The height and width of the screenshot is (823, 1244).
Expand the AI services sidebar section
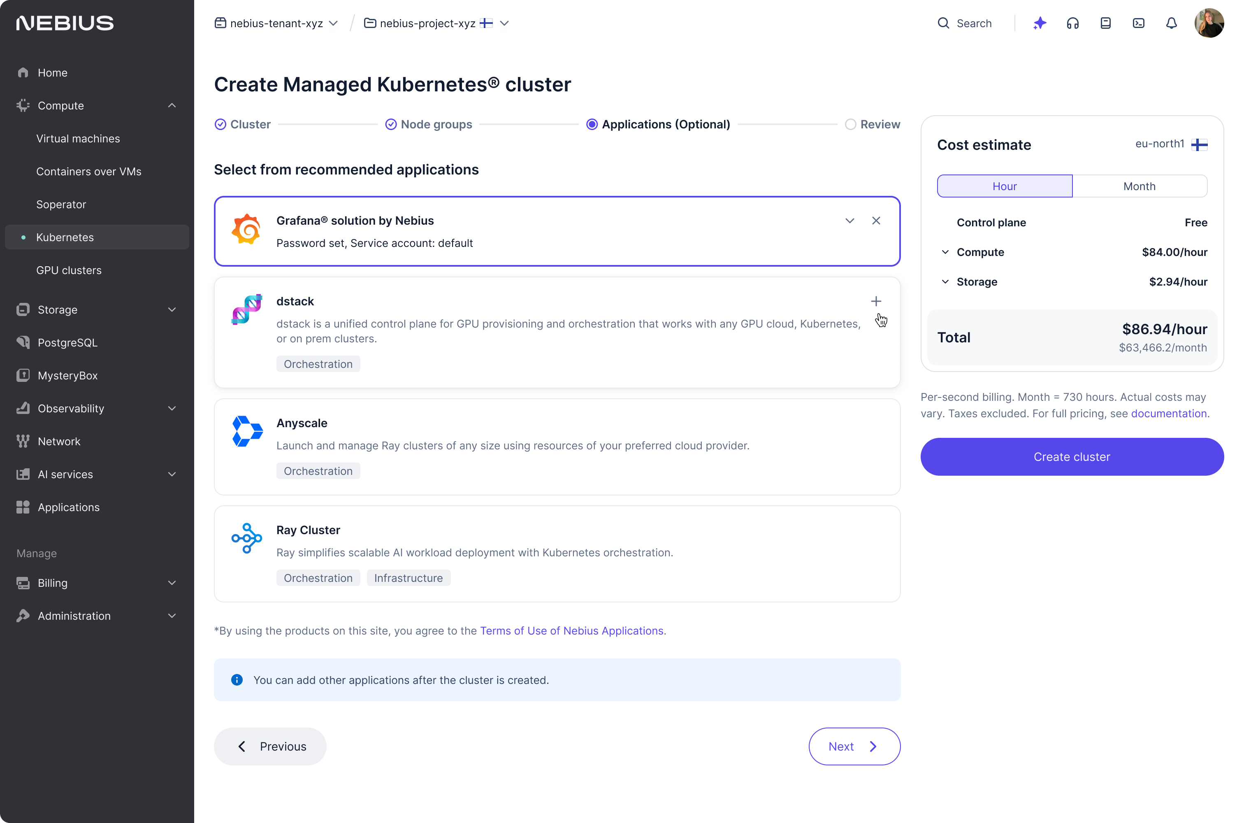[172, 474]
